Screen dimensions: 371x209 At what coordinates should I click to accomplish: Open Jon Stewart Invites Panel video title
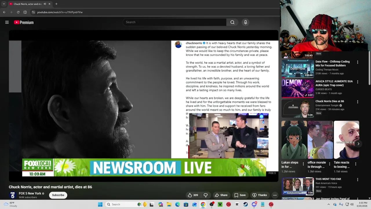(x=332, y=199)
